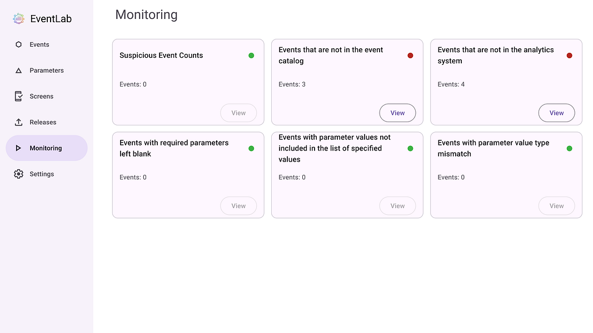Go to the Releases section

click(x=43, y=122)
